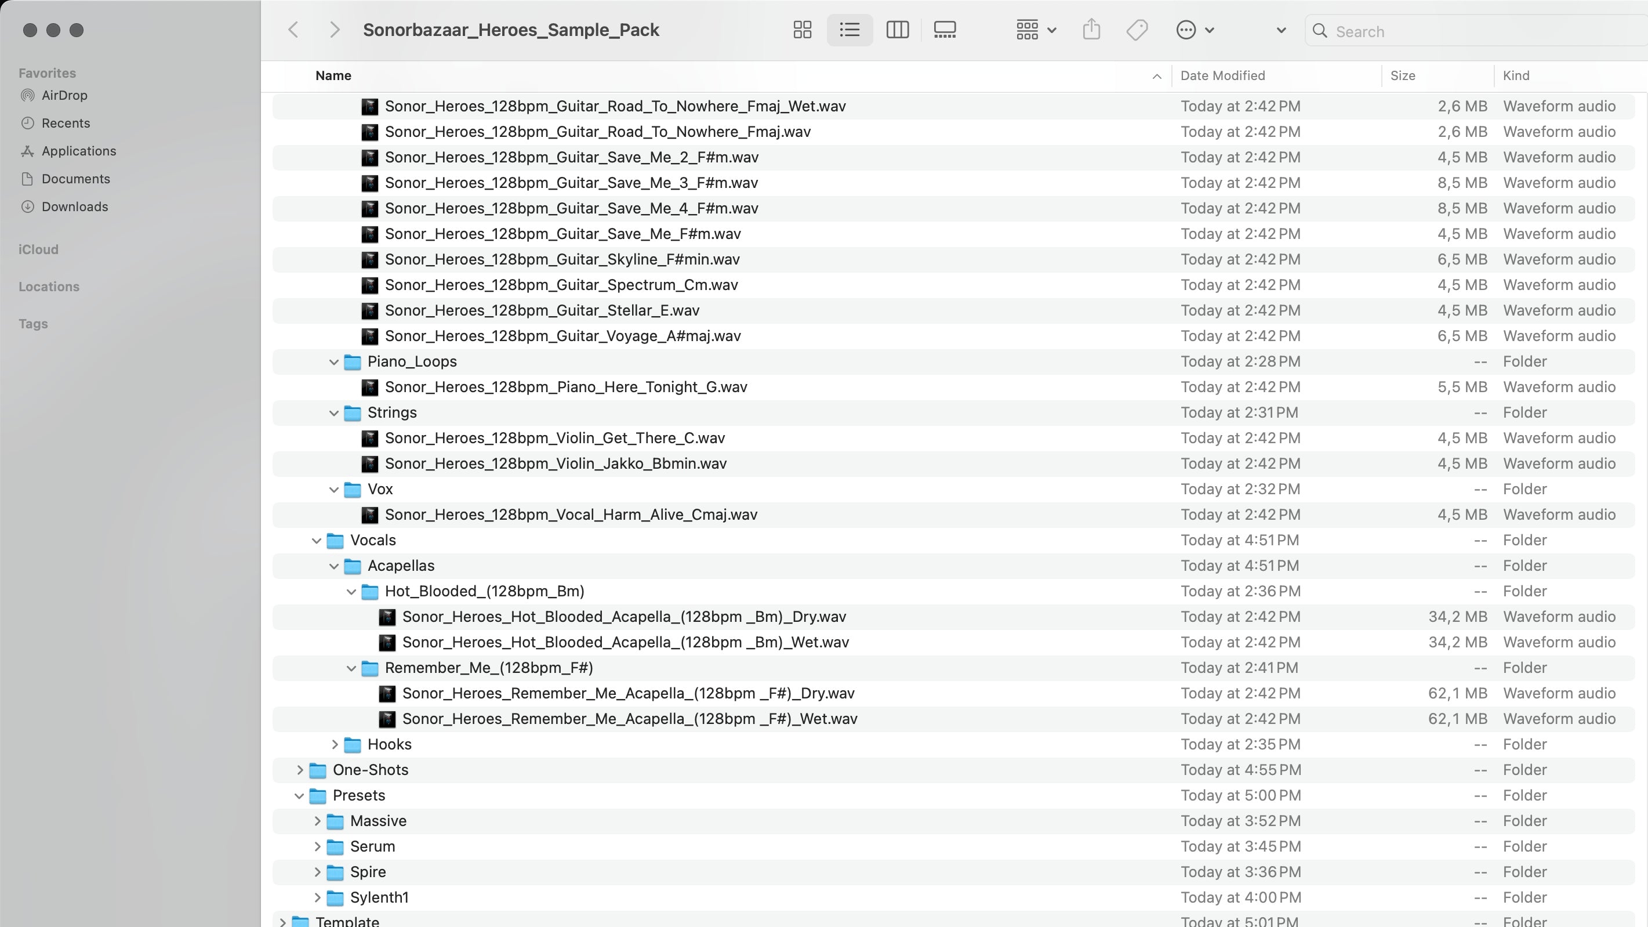Image resolution: width=1648 pixels, height=927 pixels.
Task: Select list view mode
Action: (850, 30)
